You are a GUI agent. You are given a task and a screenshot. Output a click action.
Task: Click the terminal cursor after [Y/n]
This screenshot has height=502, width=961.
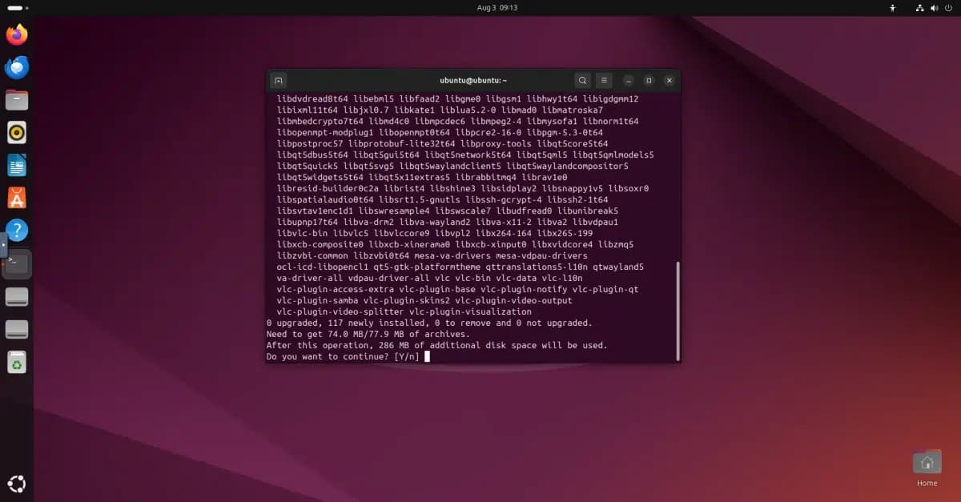pyautogui.click(x=428, y=356)
